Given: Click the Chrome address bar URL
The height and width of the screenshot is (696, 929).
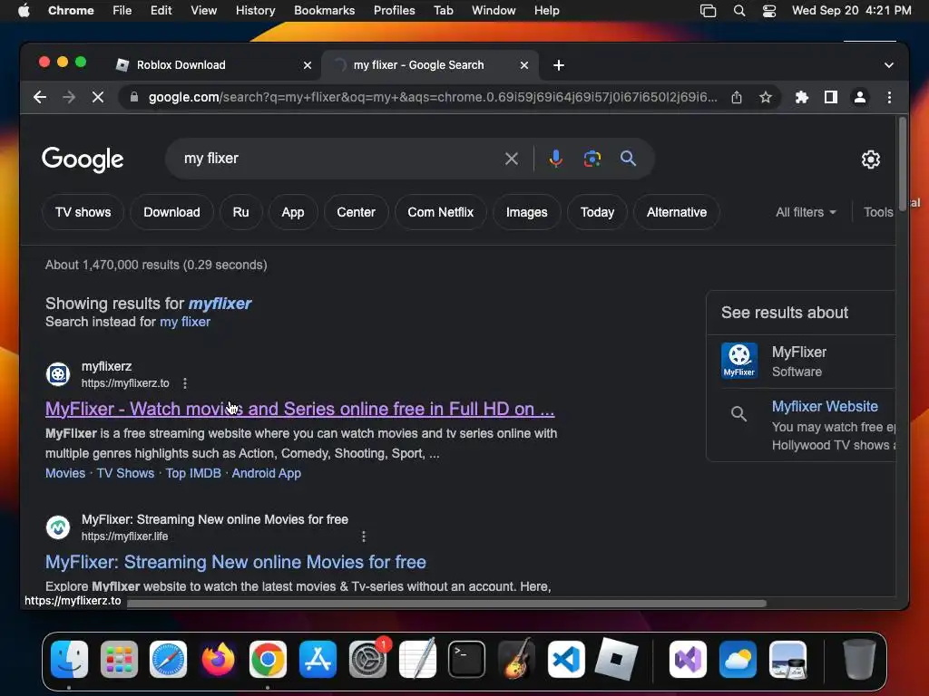Looking at the screenshot, I should coord(433,97).
